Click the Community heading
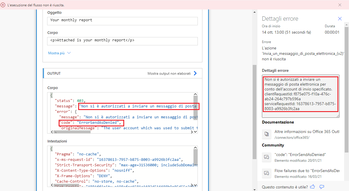The width and height of the screenshot is (349, 191). pyautogui.click(x=273, y=145)
